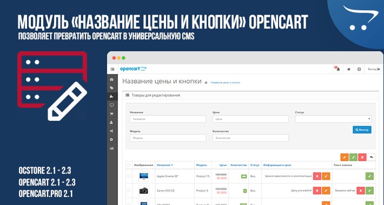Click the 'Product 3' model cell

[x=202, y=190]
